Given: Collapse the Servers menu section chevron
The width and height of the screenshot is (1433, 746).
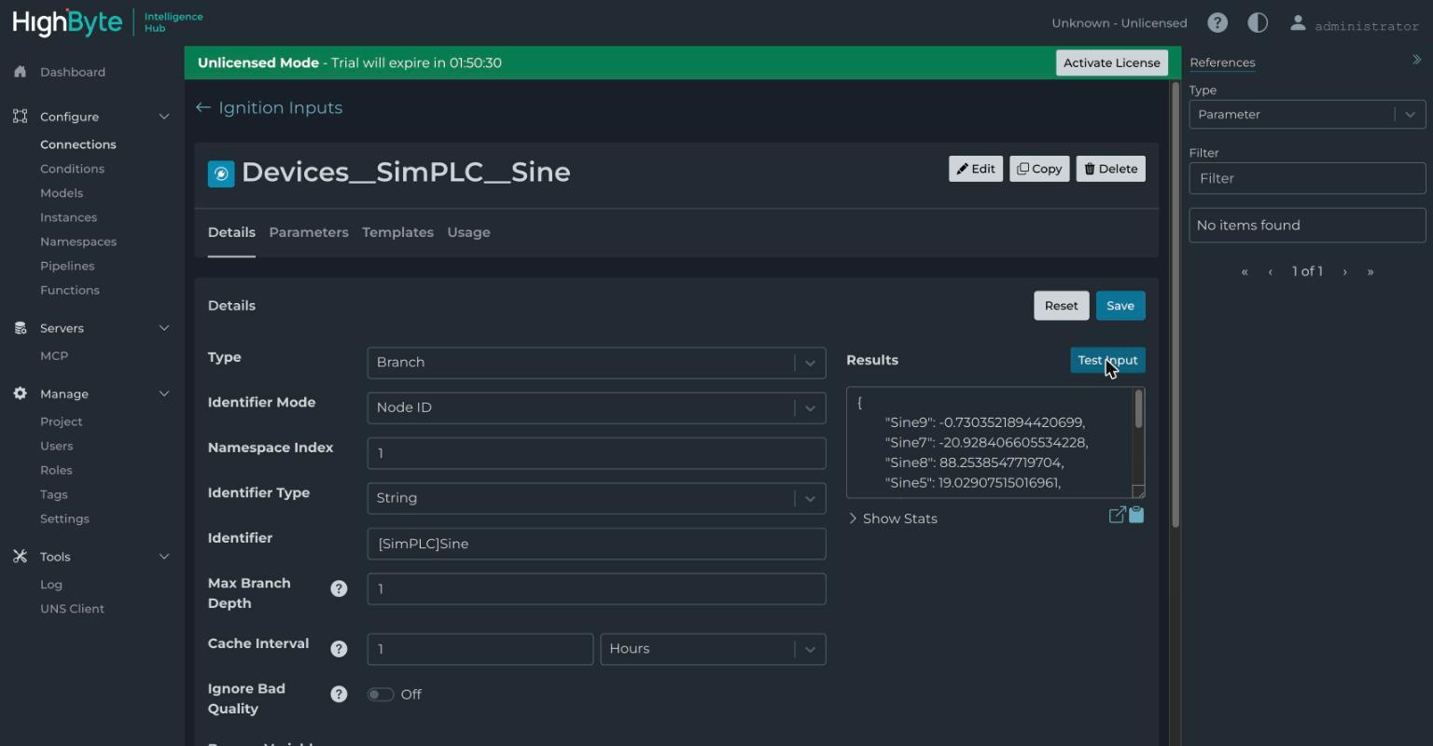Looking at the screenshot, I should click(164, 328).
